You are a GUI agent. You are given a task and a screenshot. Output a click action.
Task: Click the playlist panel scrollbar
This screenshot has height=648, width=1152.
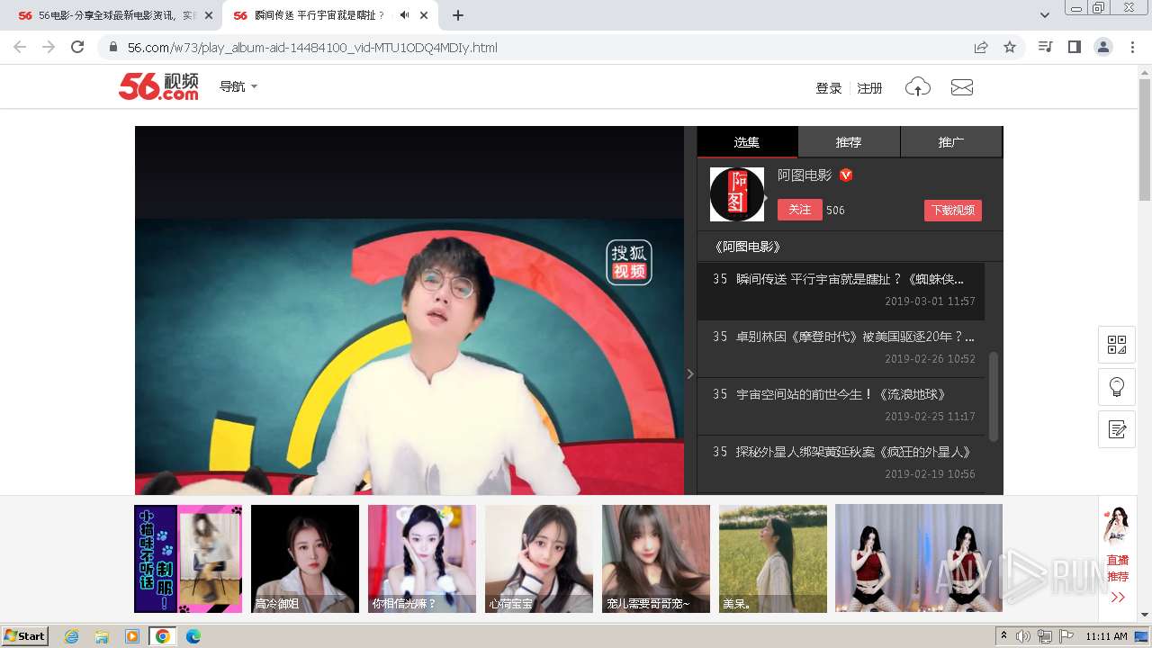[994, 396]
